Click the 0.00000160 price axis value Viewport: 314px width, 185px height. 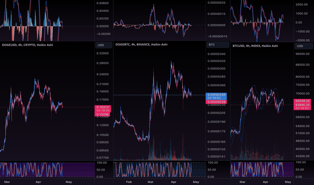pos(217,142)
